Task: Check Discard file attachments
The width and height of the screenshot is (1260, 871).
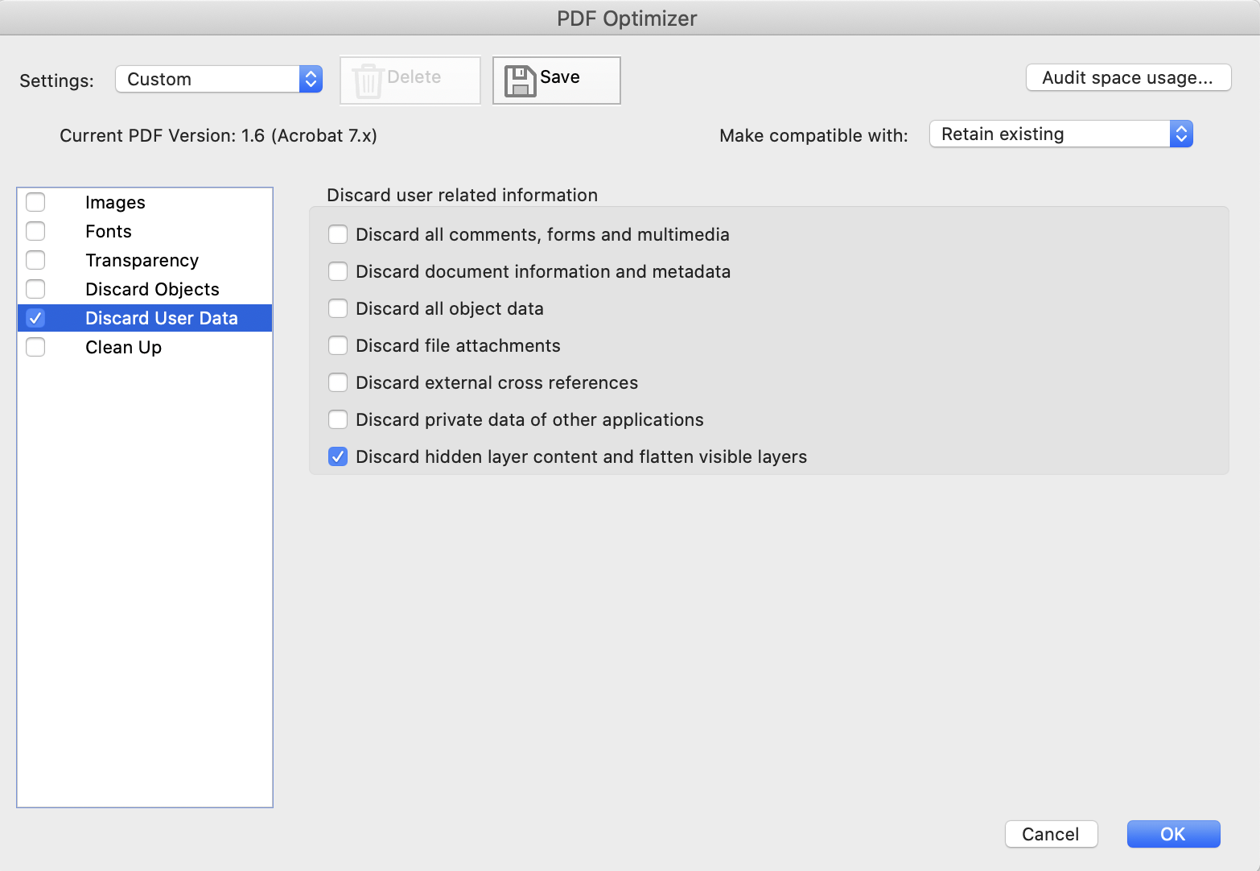Action: click(338, 345)
